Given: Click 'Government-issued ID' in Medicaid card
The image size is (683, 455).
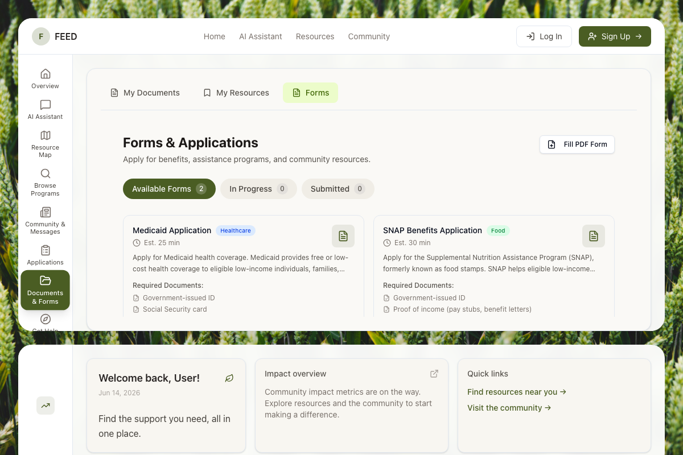Looking at the screenshot, I should click(179, 298).
